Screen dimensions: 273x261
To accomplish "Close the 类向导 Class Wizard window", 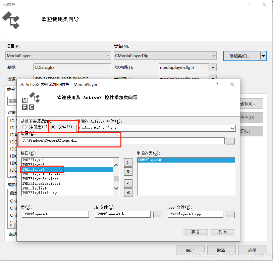I will pos(264,4).
